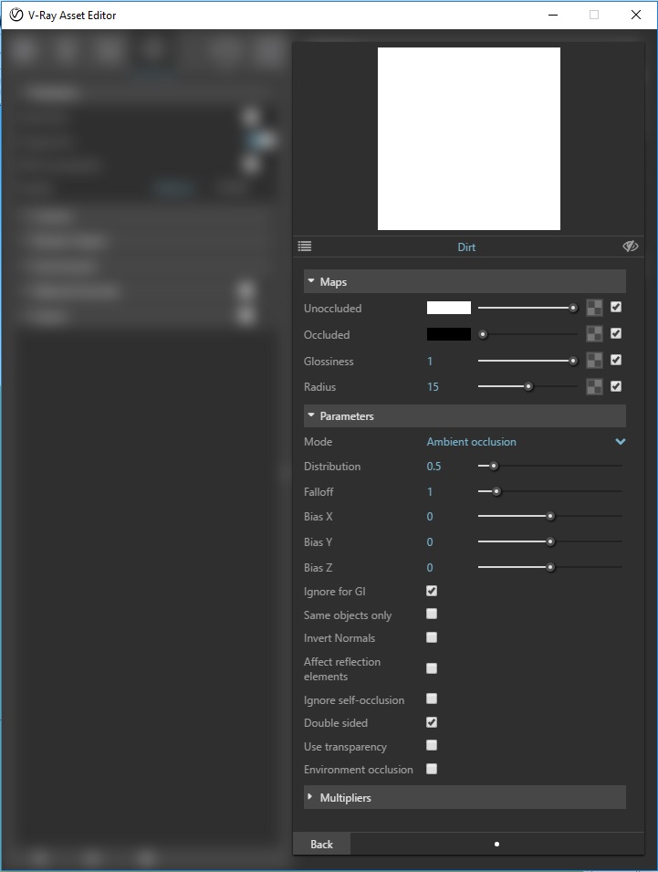Collapse the Maps section
Screen dimensions: 658x872
(x=465, y=282)
